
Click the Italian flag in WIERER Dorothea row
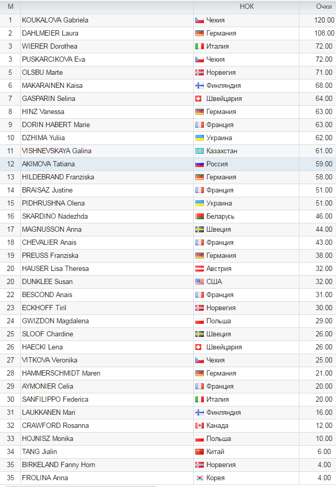pos(200,46)
